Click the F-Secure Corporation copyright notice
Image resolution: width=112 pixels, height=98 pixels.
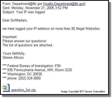[x=83, y=92]
